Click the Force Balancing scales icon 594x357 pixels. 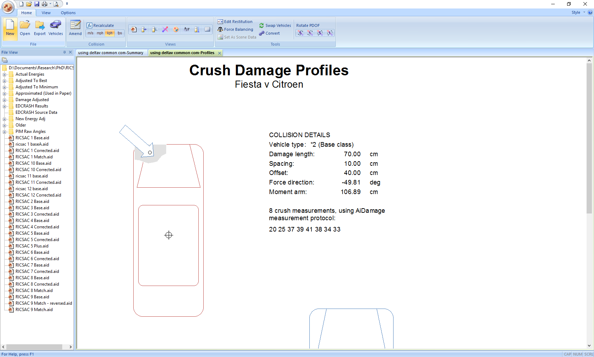click(x=220, y=29)
